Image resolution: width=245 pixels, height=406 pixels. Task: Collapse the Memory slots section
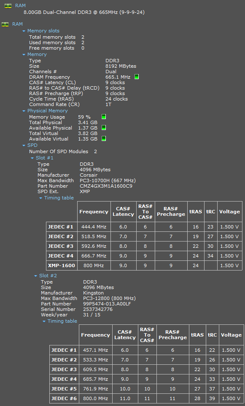24,31
